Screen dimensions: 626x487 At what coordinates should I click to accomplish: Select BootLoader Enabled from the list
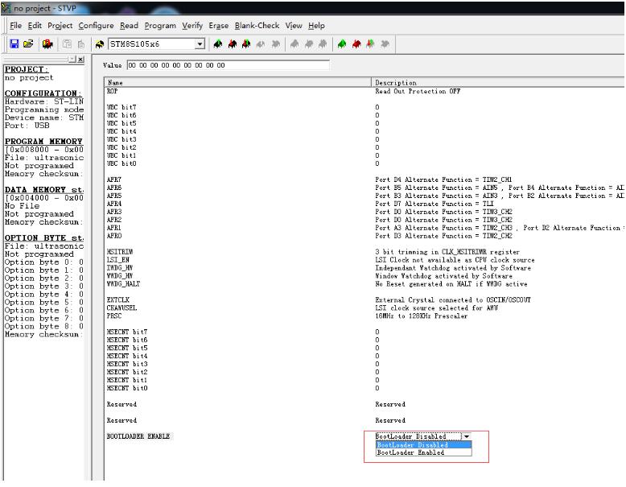point(410,452)
